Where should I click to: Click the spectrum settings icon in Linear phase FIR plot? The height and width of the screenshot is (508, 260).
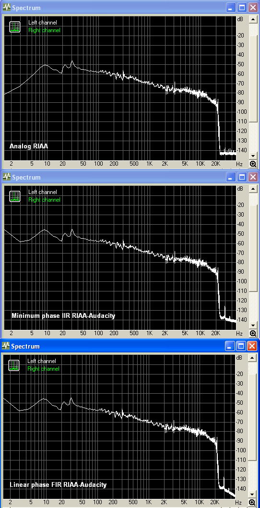[14, 365]
